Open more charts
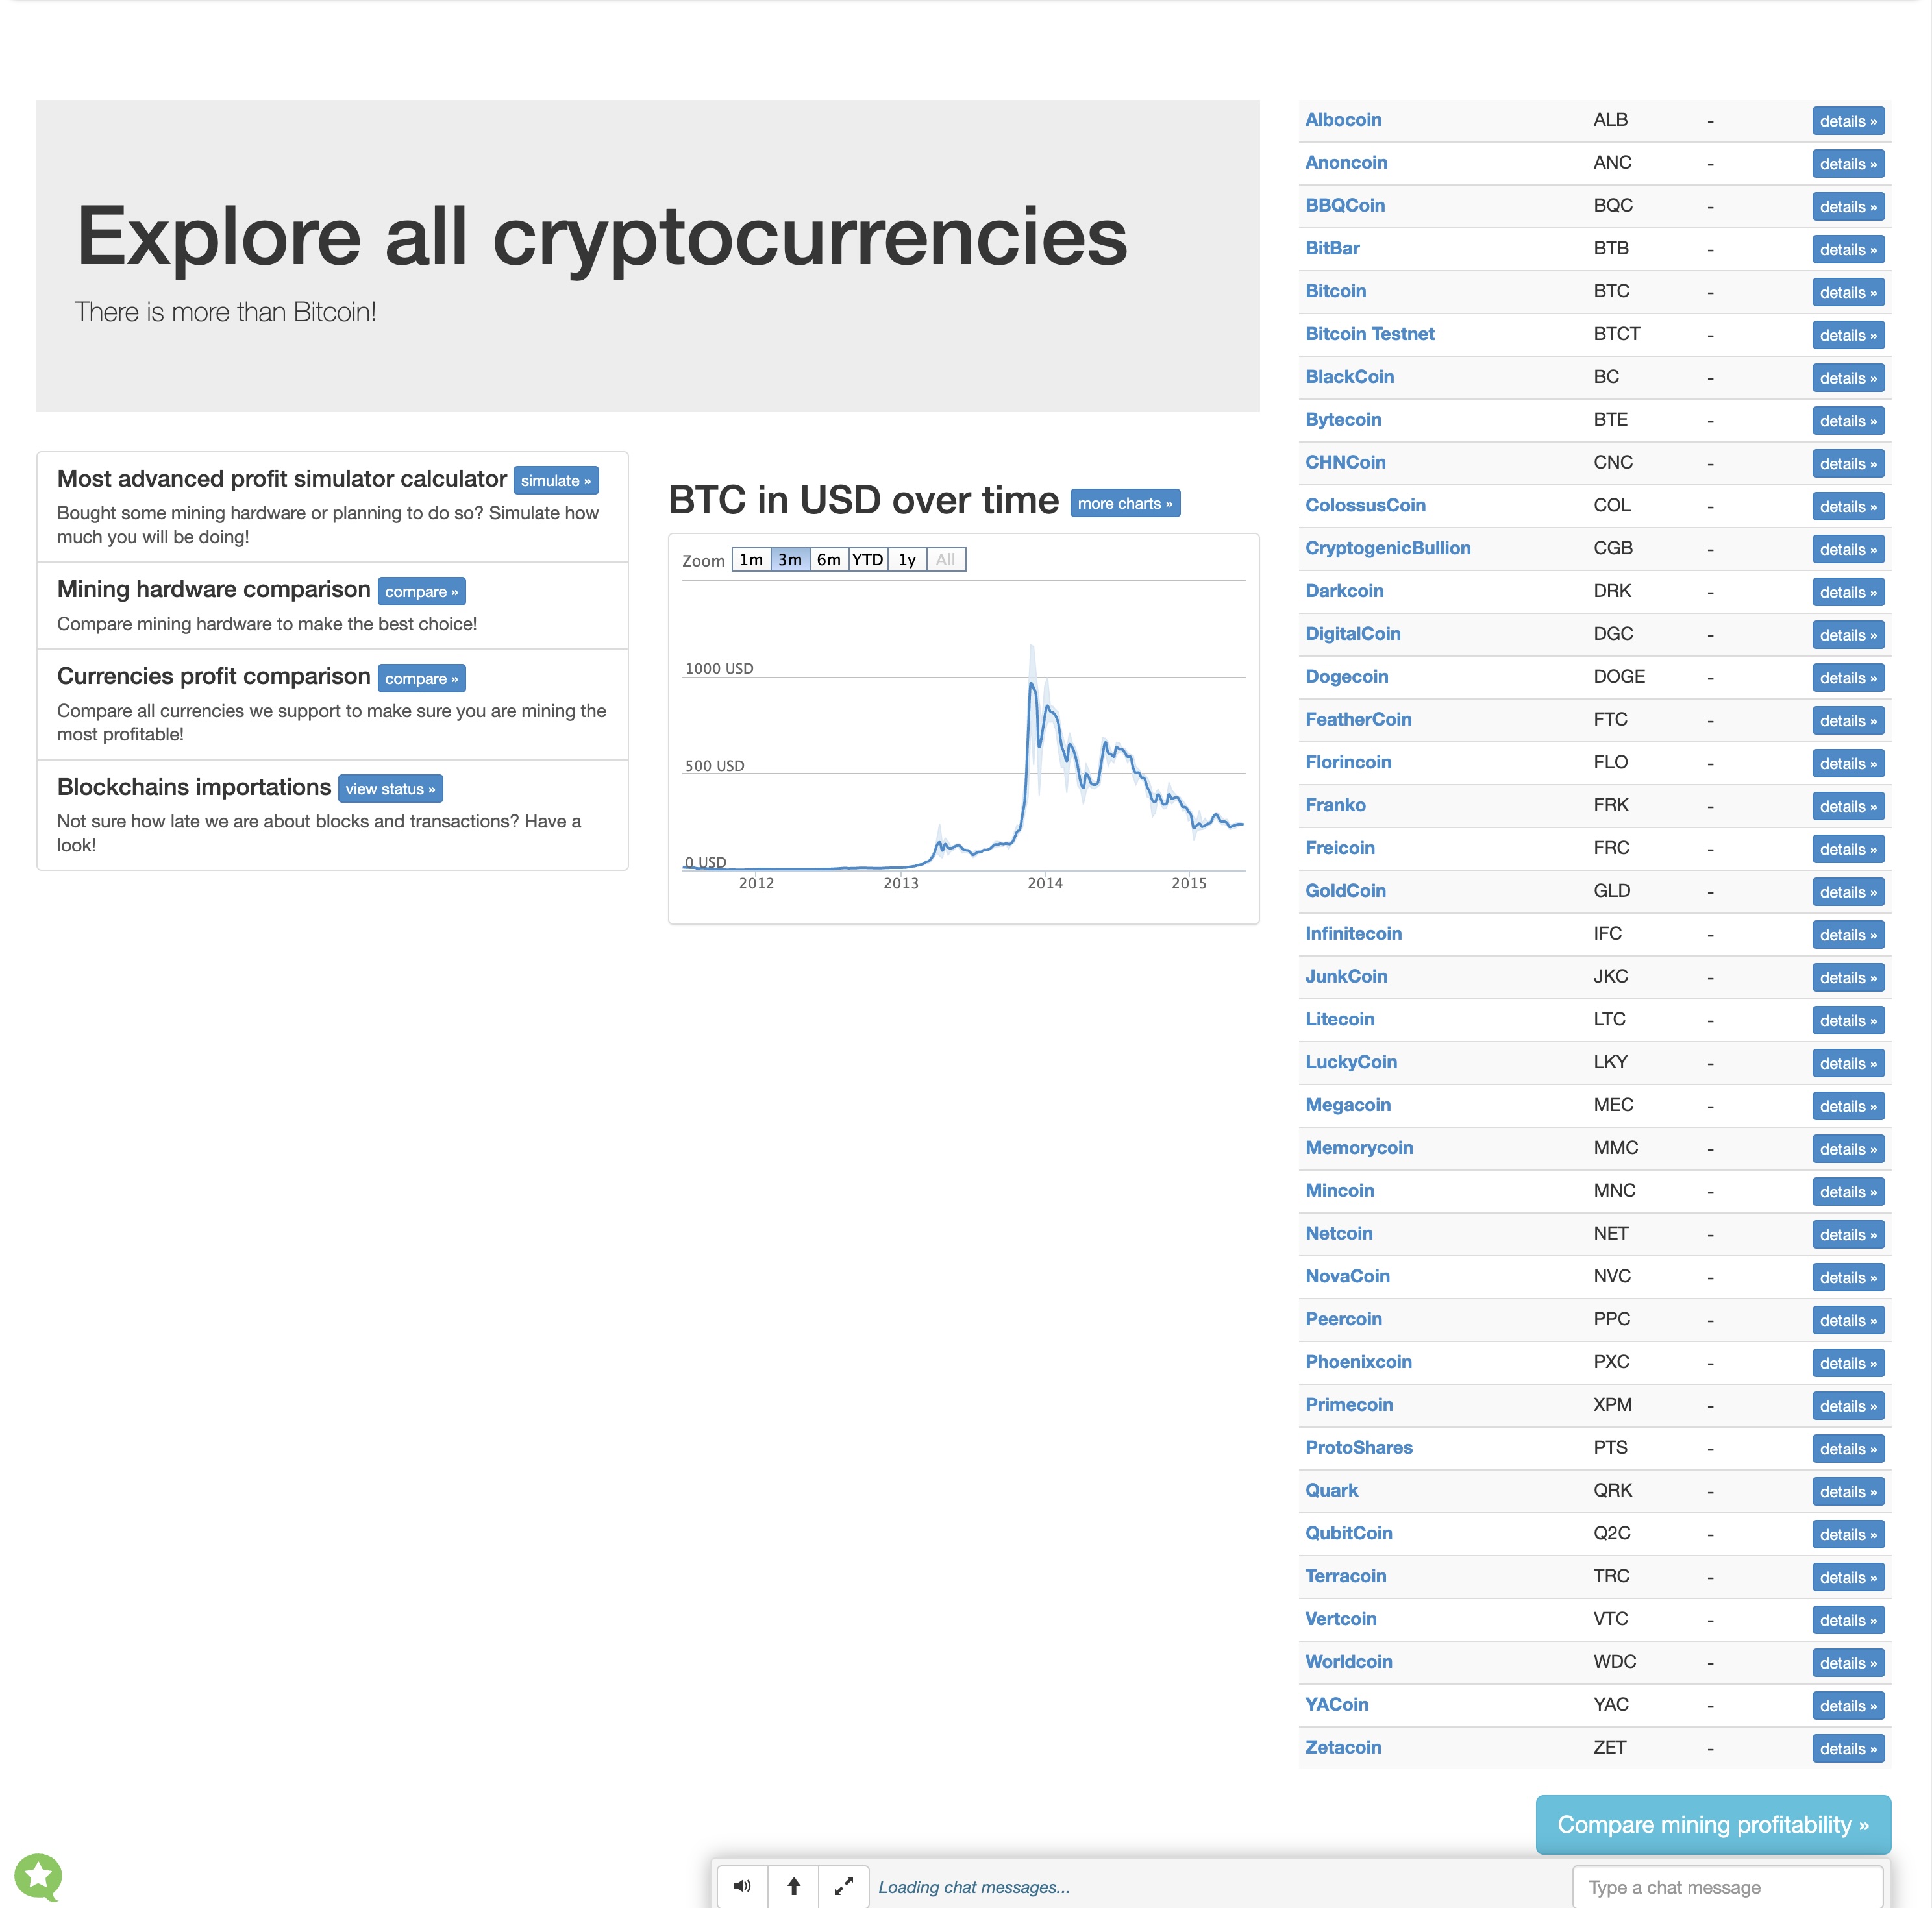1932x1908 pixels. [1124, 504]
